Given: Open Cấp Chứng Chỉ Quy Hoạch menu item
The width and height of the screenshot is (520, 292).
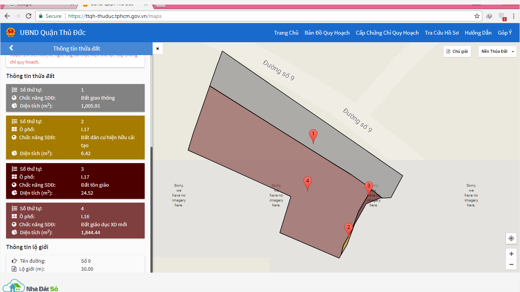Looking at the screenshot, I should click(x=387, y=33).
